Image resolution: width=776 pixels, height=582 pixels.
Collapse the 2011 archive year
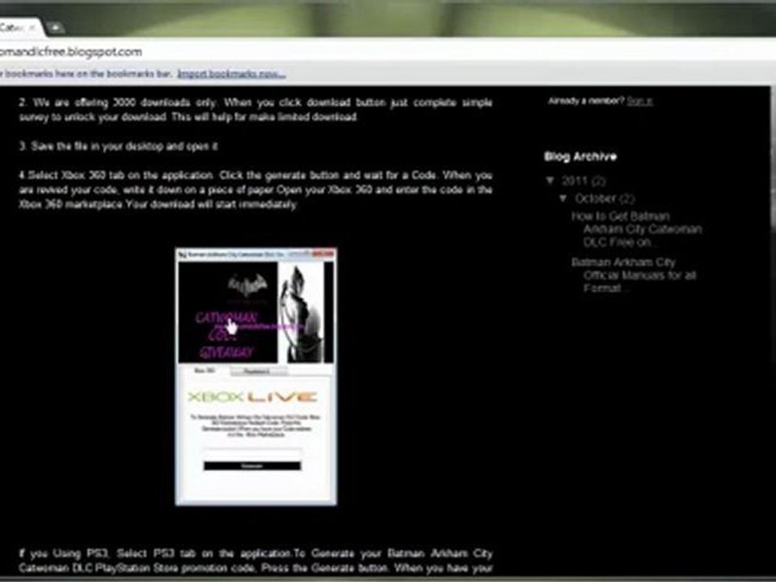(x=550, y=180)
